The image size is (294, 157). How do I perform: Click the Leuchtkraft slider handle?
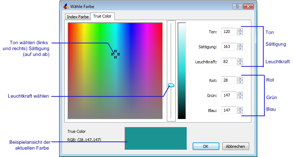click(x=171, y=85)
